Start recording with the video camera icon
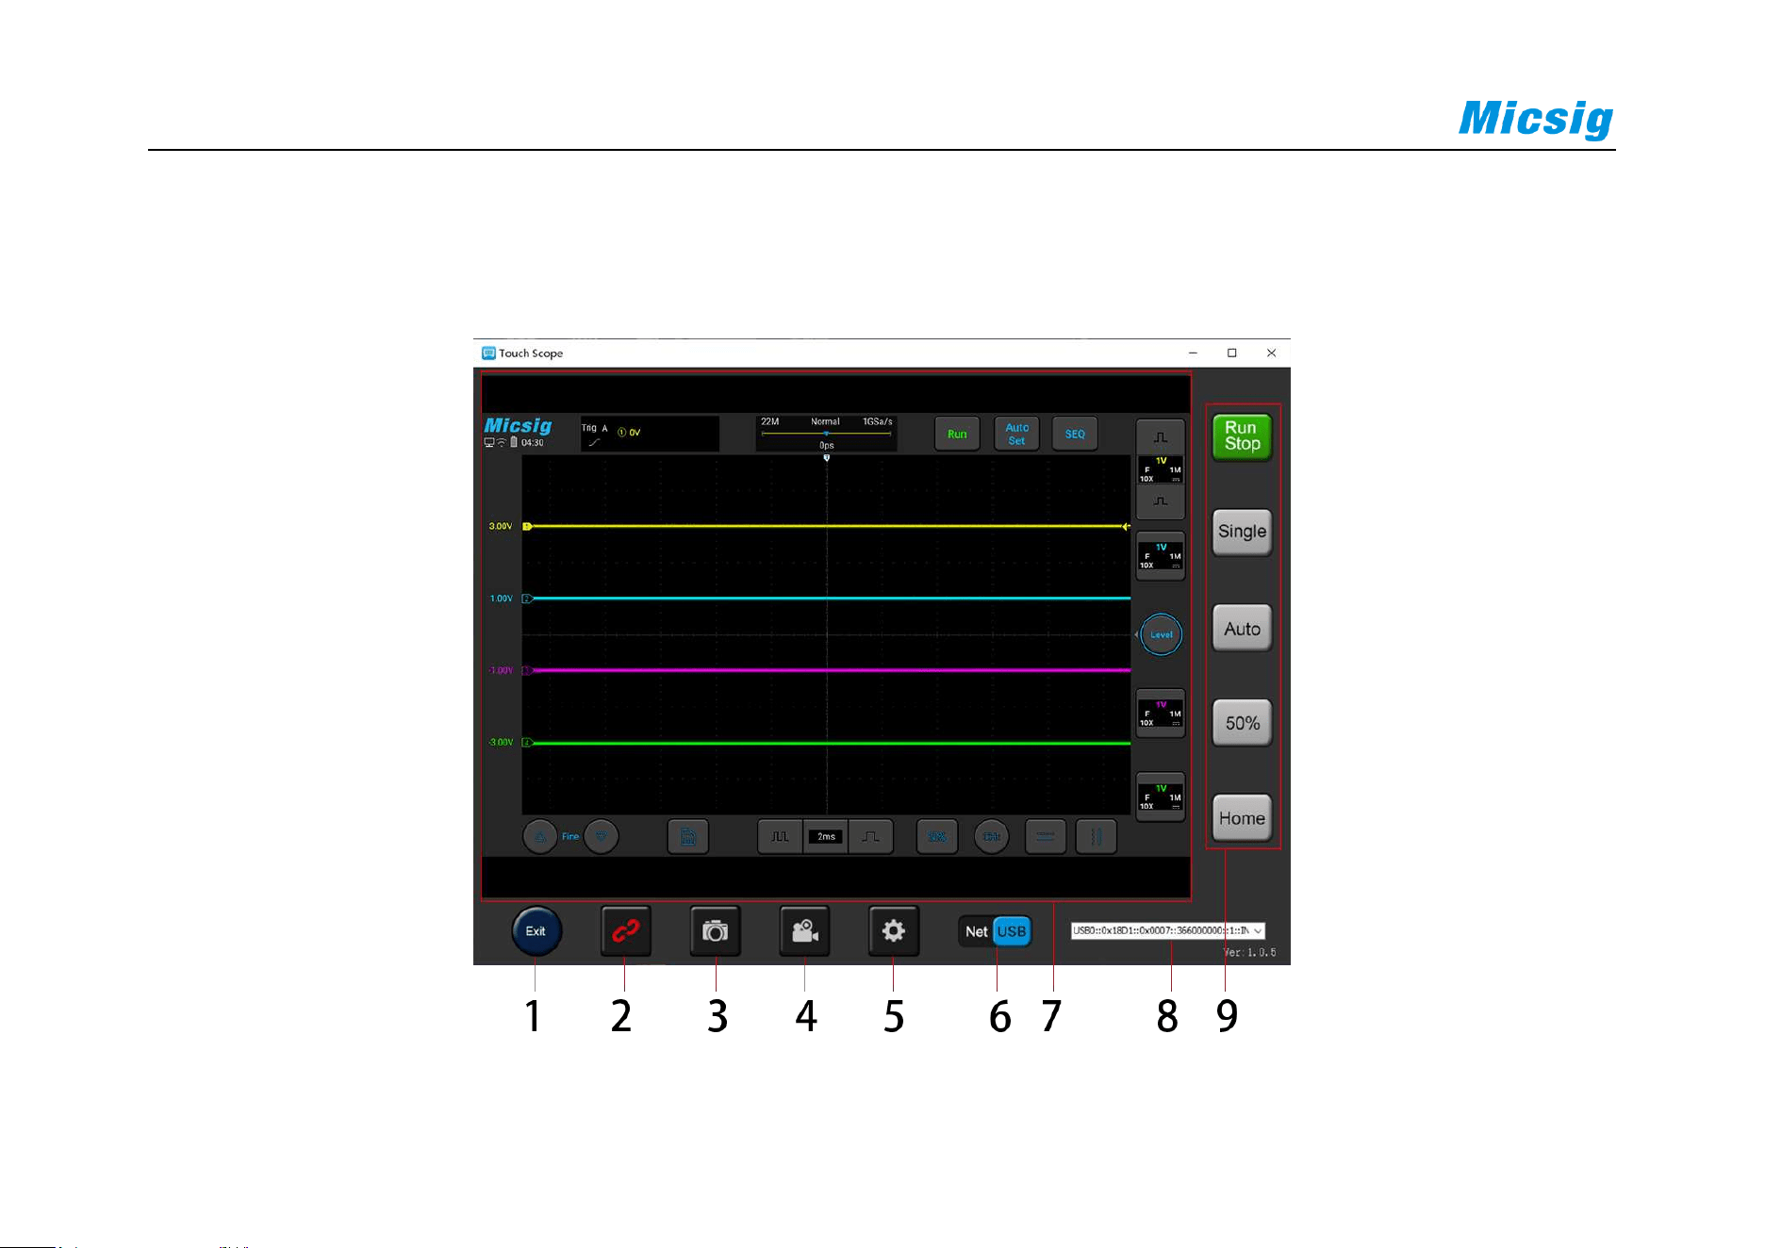 tap(805, 931)
